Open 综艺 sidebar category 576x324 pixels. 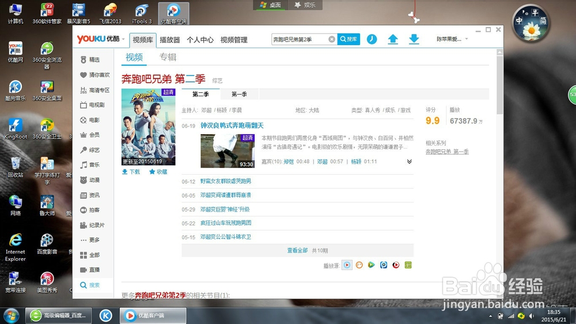click(x=90, y=150)
